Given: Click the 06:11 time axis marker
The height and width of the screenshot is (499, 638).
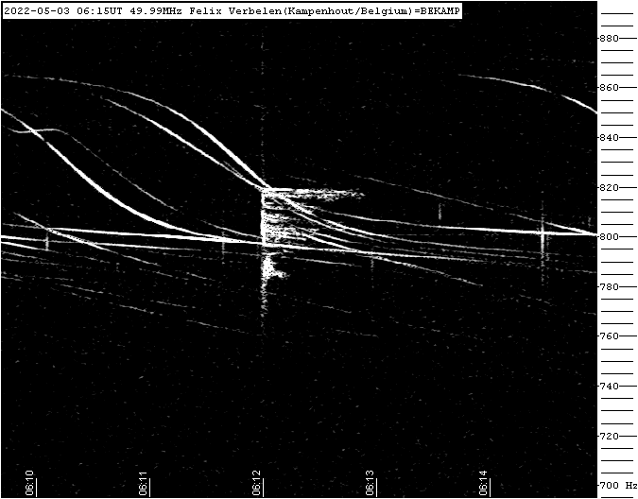Looking at the screenshot, I should [x=143, y=483].
